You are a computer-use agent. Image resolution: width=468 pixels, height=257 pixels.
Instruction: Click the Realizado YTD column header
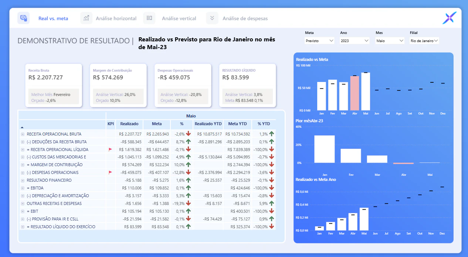coord(208,124)
